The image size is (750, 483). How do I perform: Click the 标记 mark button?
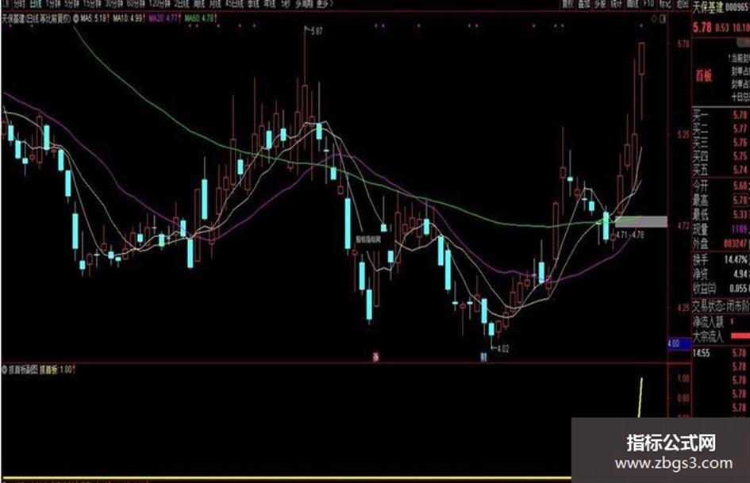coord(664,4)
